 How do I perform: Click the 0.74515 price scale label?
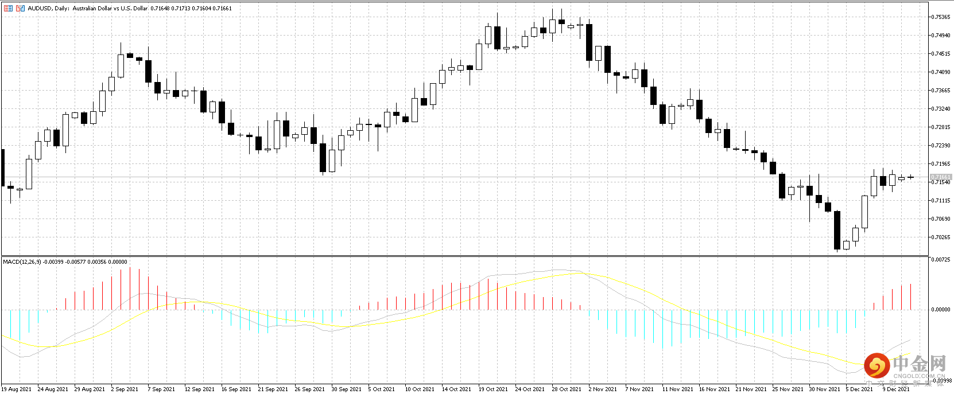(x=941, y=54)
